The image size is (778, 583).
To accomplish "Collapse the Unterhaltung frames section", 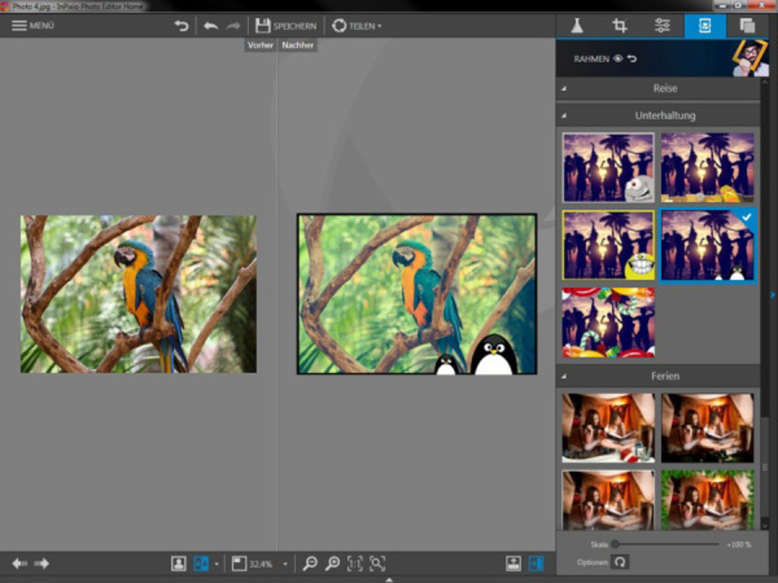I will coord(562,115).
